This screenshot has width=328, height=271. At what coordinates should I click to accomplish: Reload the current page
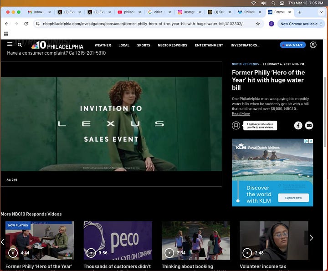point(26,24)
